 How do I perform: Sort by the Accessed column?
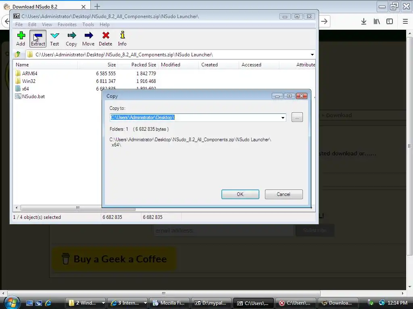pyautogui.click(x=259, y=65)
